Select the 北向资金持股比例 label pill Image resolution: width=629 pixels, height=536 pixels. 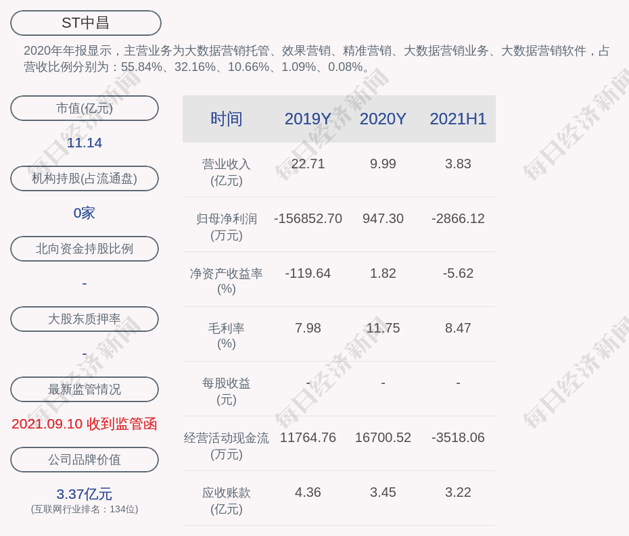click(x=85, y=249)
